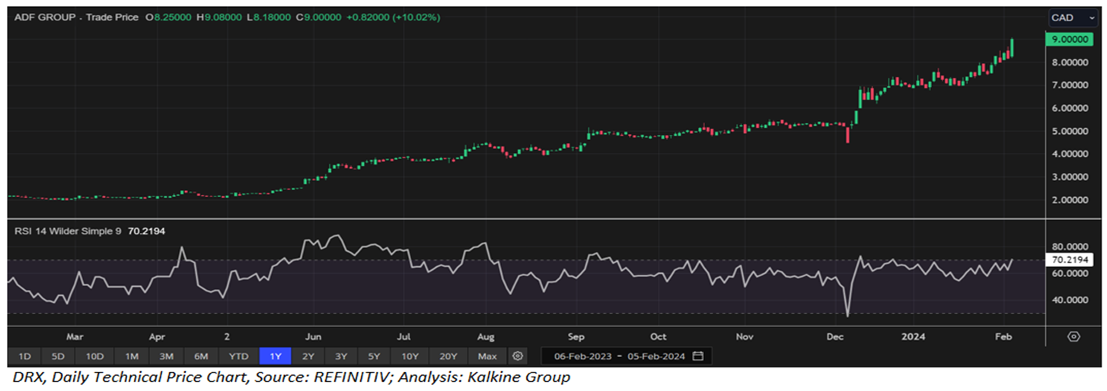The height and width of the screenshot is (391, 1107).
Task: Click the Feb label on time axis
Action: point(1003,336)
